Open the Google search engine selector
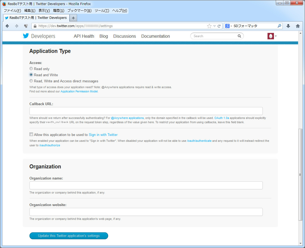This screenshot has width=305, height=248. pos(228,26)
